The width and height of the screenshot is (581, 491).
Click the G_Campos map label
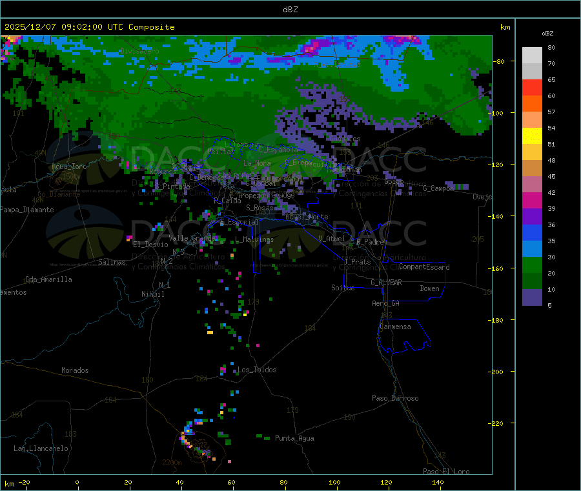point(439,188)
